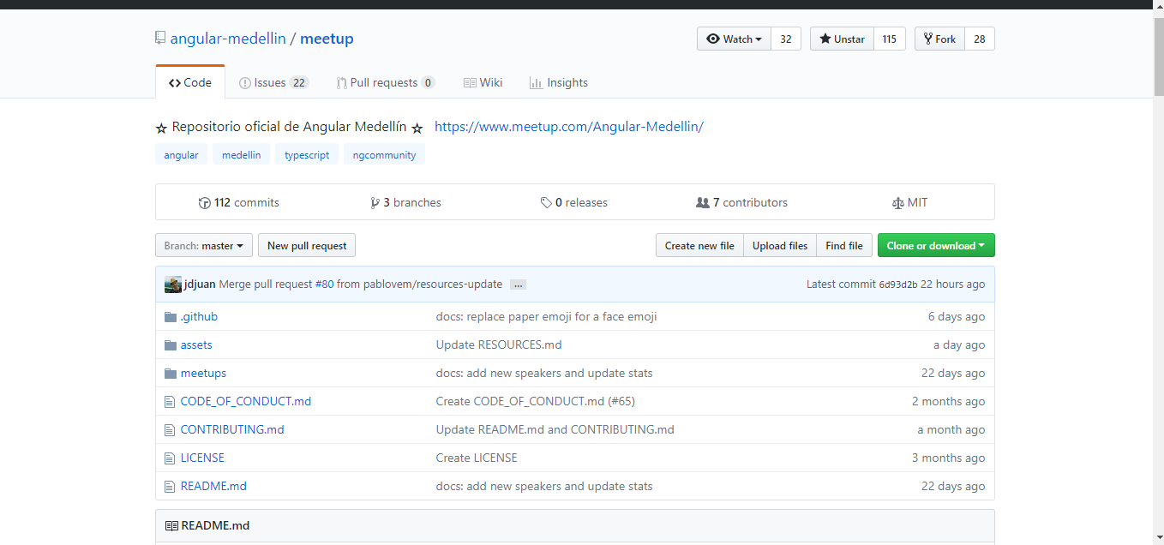View the 0 releases
This screenshot has height=545, width=1164.
click(x=573, y=203)
